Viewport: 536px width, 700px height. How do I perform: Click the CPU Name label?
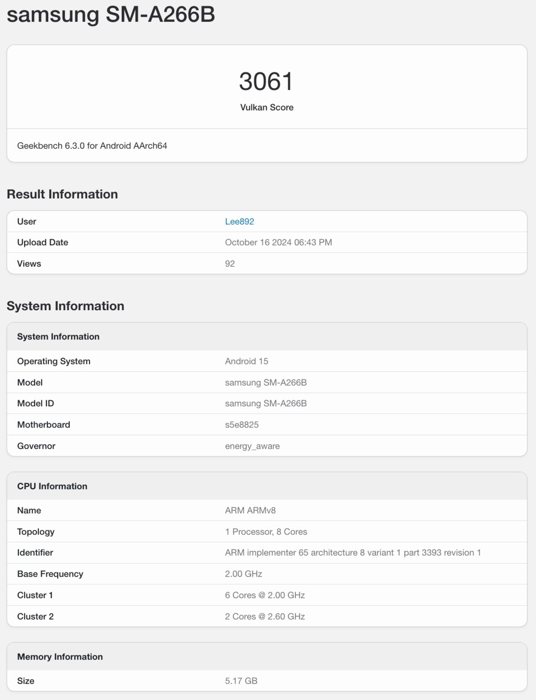pos(29,510)
